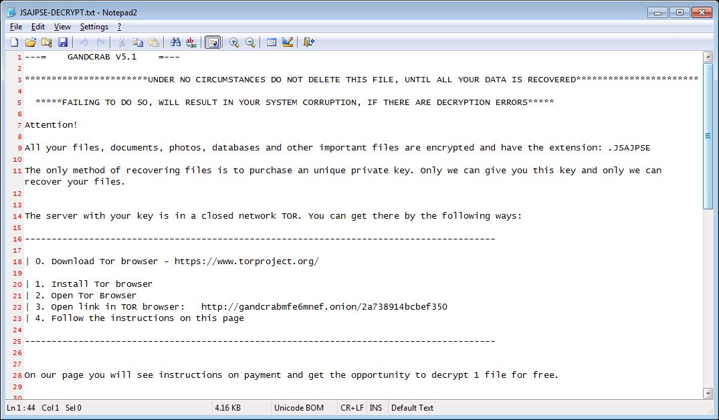Toggle INS insert mode indicator
Screen dimensions: 719x420
tap(375, 407)
